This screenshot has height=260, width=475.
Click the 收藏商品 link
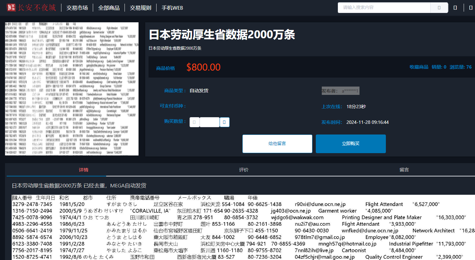click(x=419, y=67)
